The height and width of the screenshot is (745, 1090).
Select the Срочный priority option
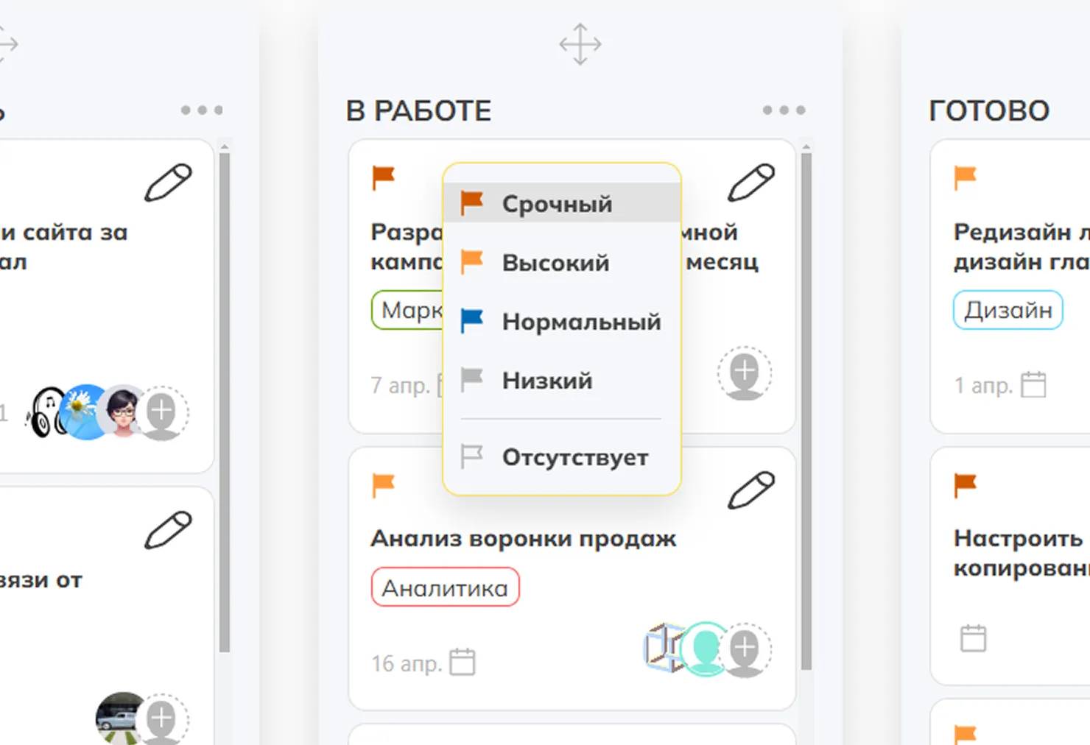point(557,203)
